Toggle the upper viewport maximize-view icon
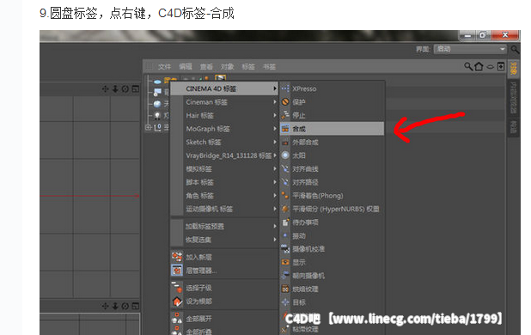The height and width of the screenshot is (335, 531). 136,89
